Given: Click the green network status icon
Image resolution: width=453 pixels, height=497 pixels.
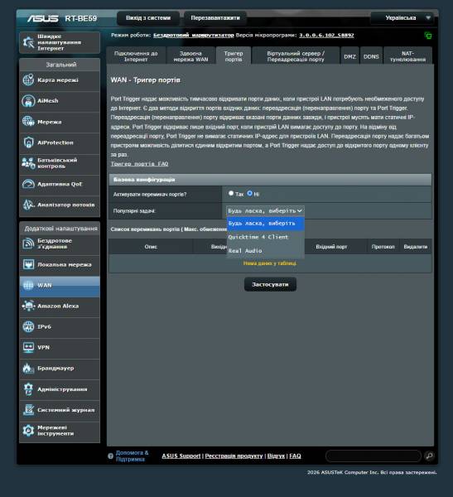Looking at the screenshot, I should [x=427, y=36].
